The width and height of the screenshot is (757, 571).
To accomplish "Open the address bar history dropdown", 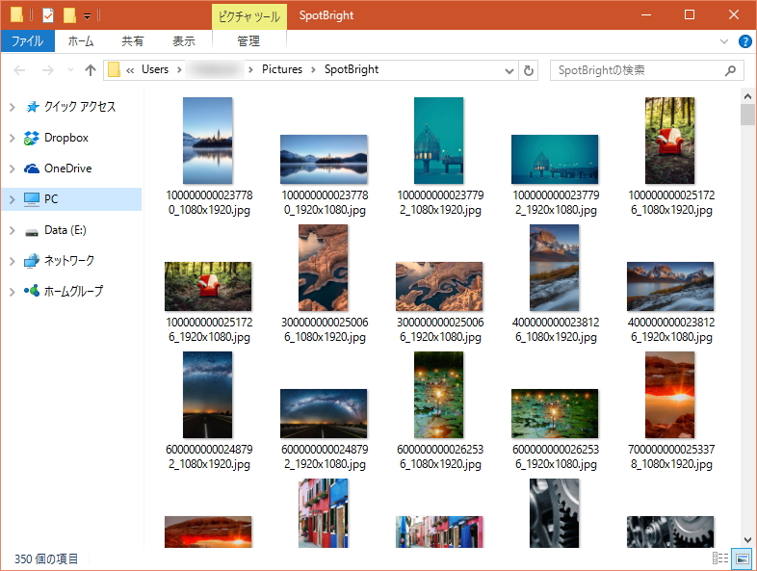I will tap(509, 71).
